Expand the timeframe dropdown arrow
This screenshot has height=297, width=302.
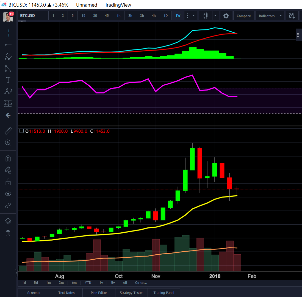click(x=193, y=16)
